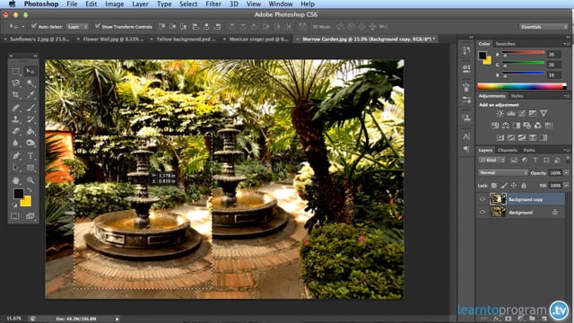
Task: Toggle lock image pixels brush icon
Action: tap(504, 186)
